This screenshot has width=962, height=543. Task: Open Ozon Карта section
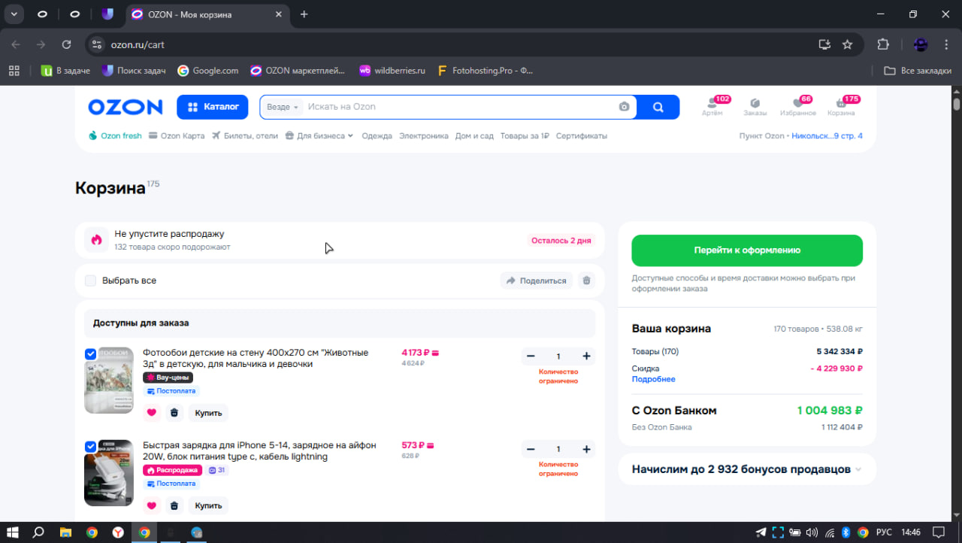pos(177,136)
